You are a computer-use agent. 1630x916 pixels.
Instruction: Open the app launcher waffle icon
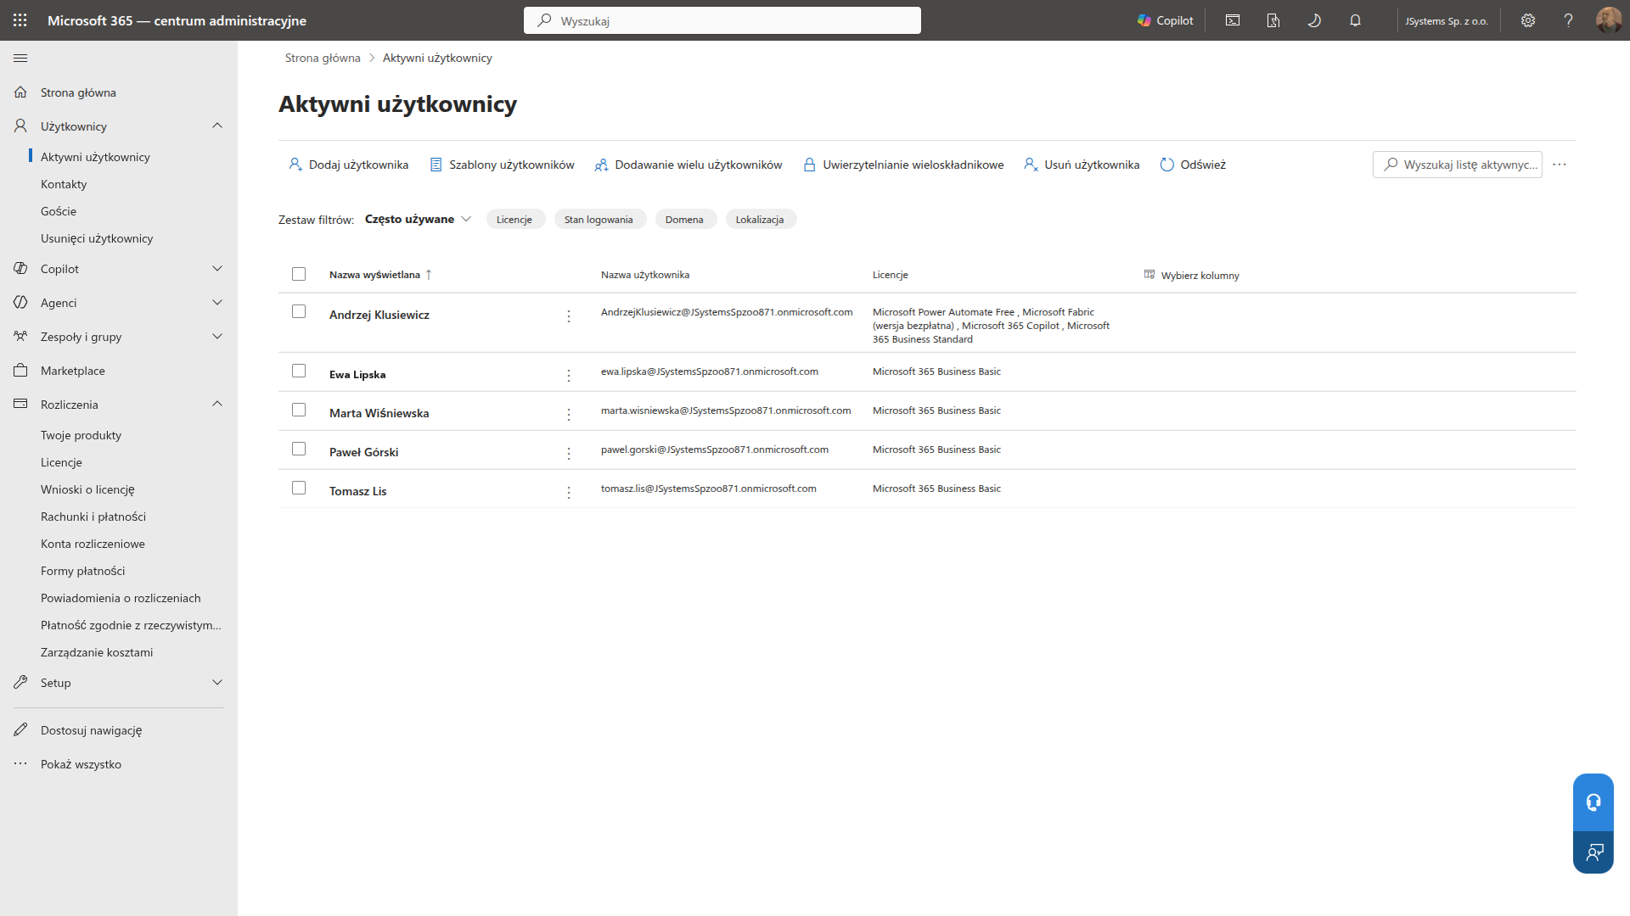(x=20, y=20)
